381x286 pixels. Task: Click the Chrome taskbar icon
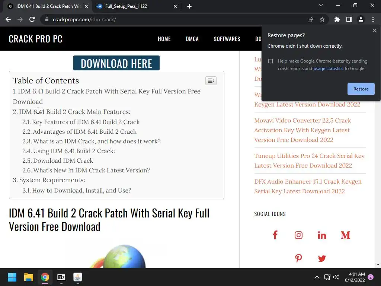click(x=45, y=277)
